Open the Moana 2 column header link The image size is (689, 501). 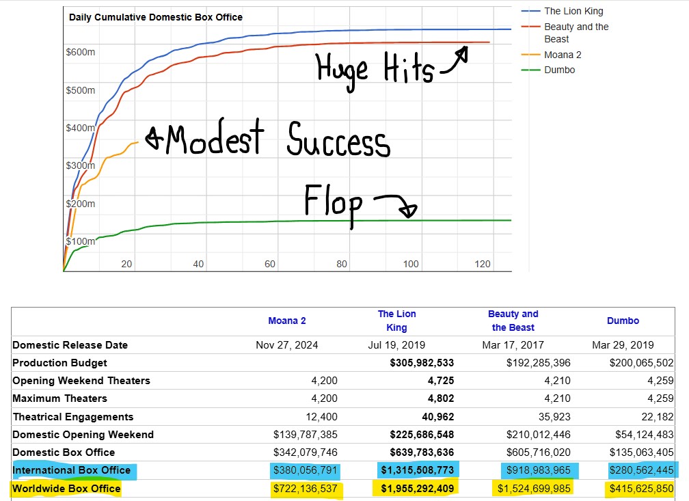tap(287, 321)
